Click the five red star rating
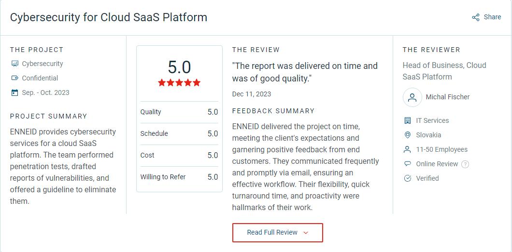 coord(179,83)
